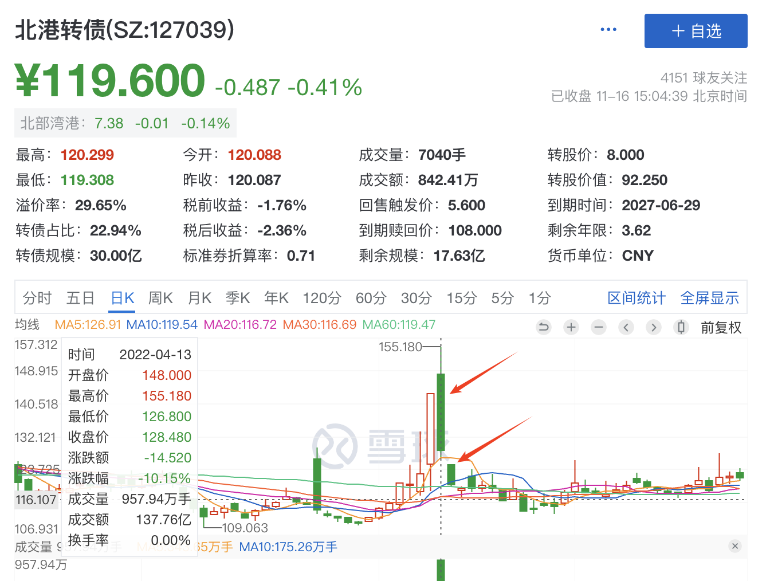
Task: Zoom out the chart with minus icon
Action: 599,327
